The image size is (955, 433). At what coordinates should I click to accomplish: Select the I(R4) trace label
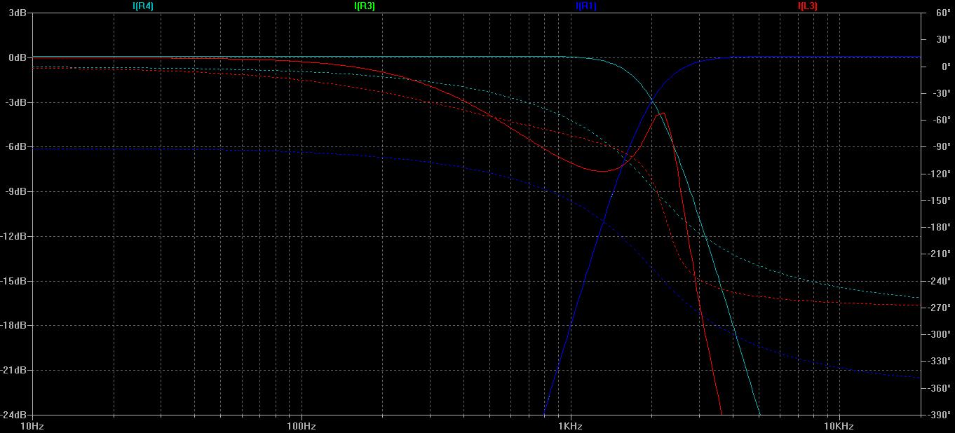point(143,6)
